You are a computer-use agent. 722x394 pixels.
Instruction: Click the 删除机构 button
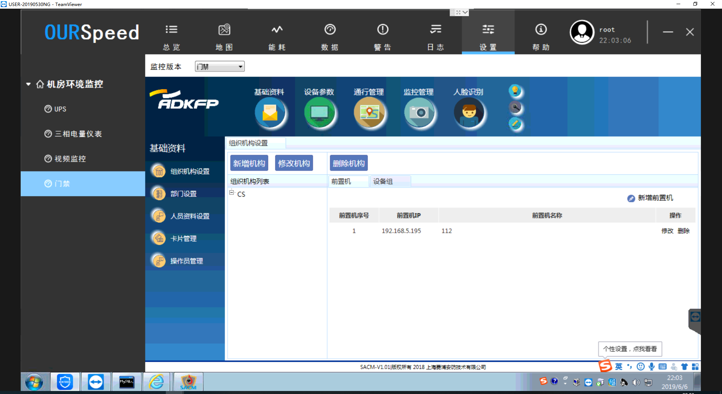point(349,164)
